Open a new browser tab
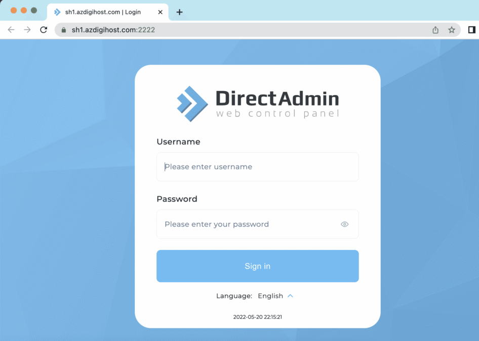The width and height of the screenshot is (479, 341). [180, 12]
